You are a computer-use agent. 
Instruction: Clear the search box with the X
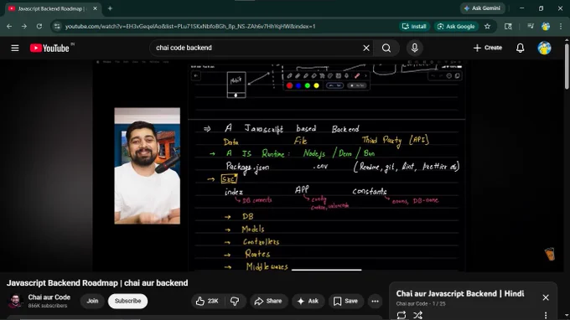point(366,48)
